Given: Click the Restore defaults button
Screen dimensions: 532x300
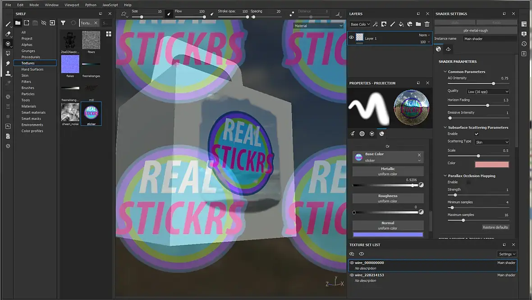Looking at the screenshot, I should 495,227.
